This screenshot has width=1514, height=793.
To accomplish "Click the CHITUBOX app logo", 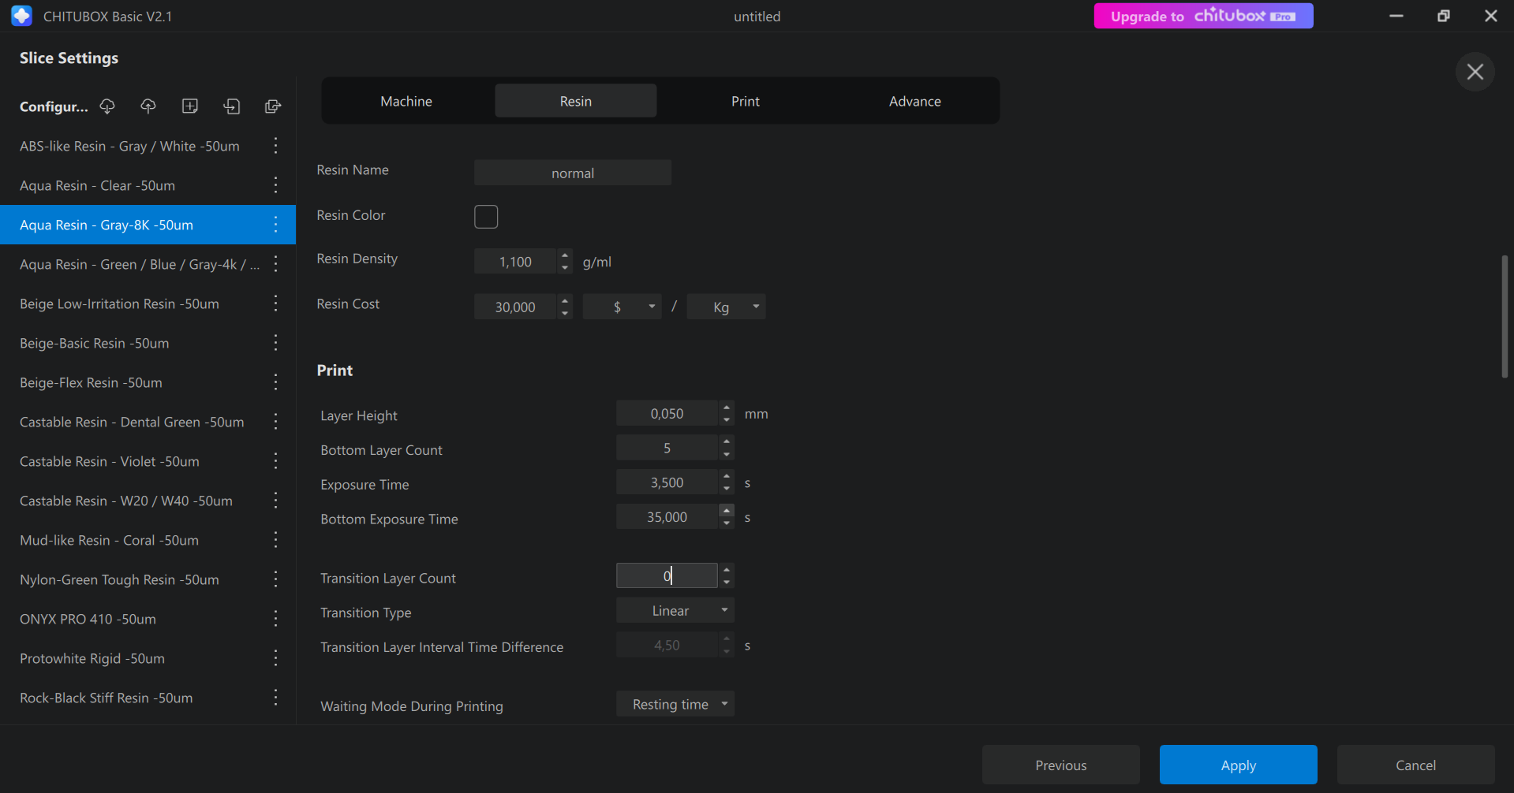I will pos(22,16).
